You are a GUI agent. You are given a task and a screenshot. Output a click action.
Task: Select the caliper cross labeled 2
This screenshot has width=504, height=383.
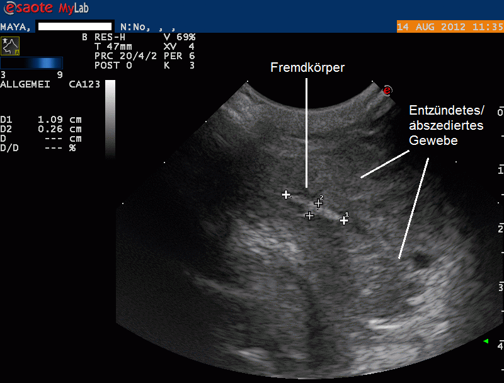[x=318, y=203]
